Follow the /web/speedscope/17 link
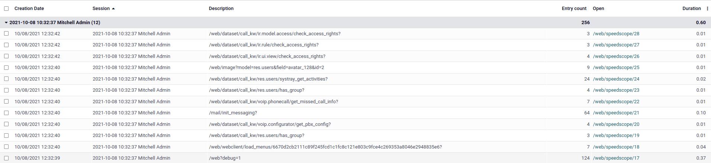Screen dimensions: 711x163 (616, 158)
